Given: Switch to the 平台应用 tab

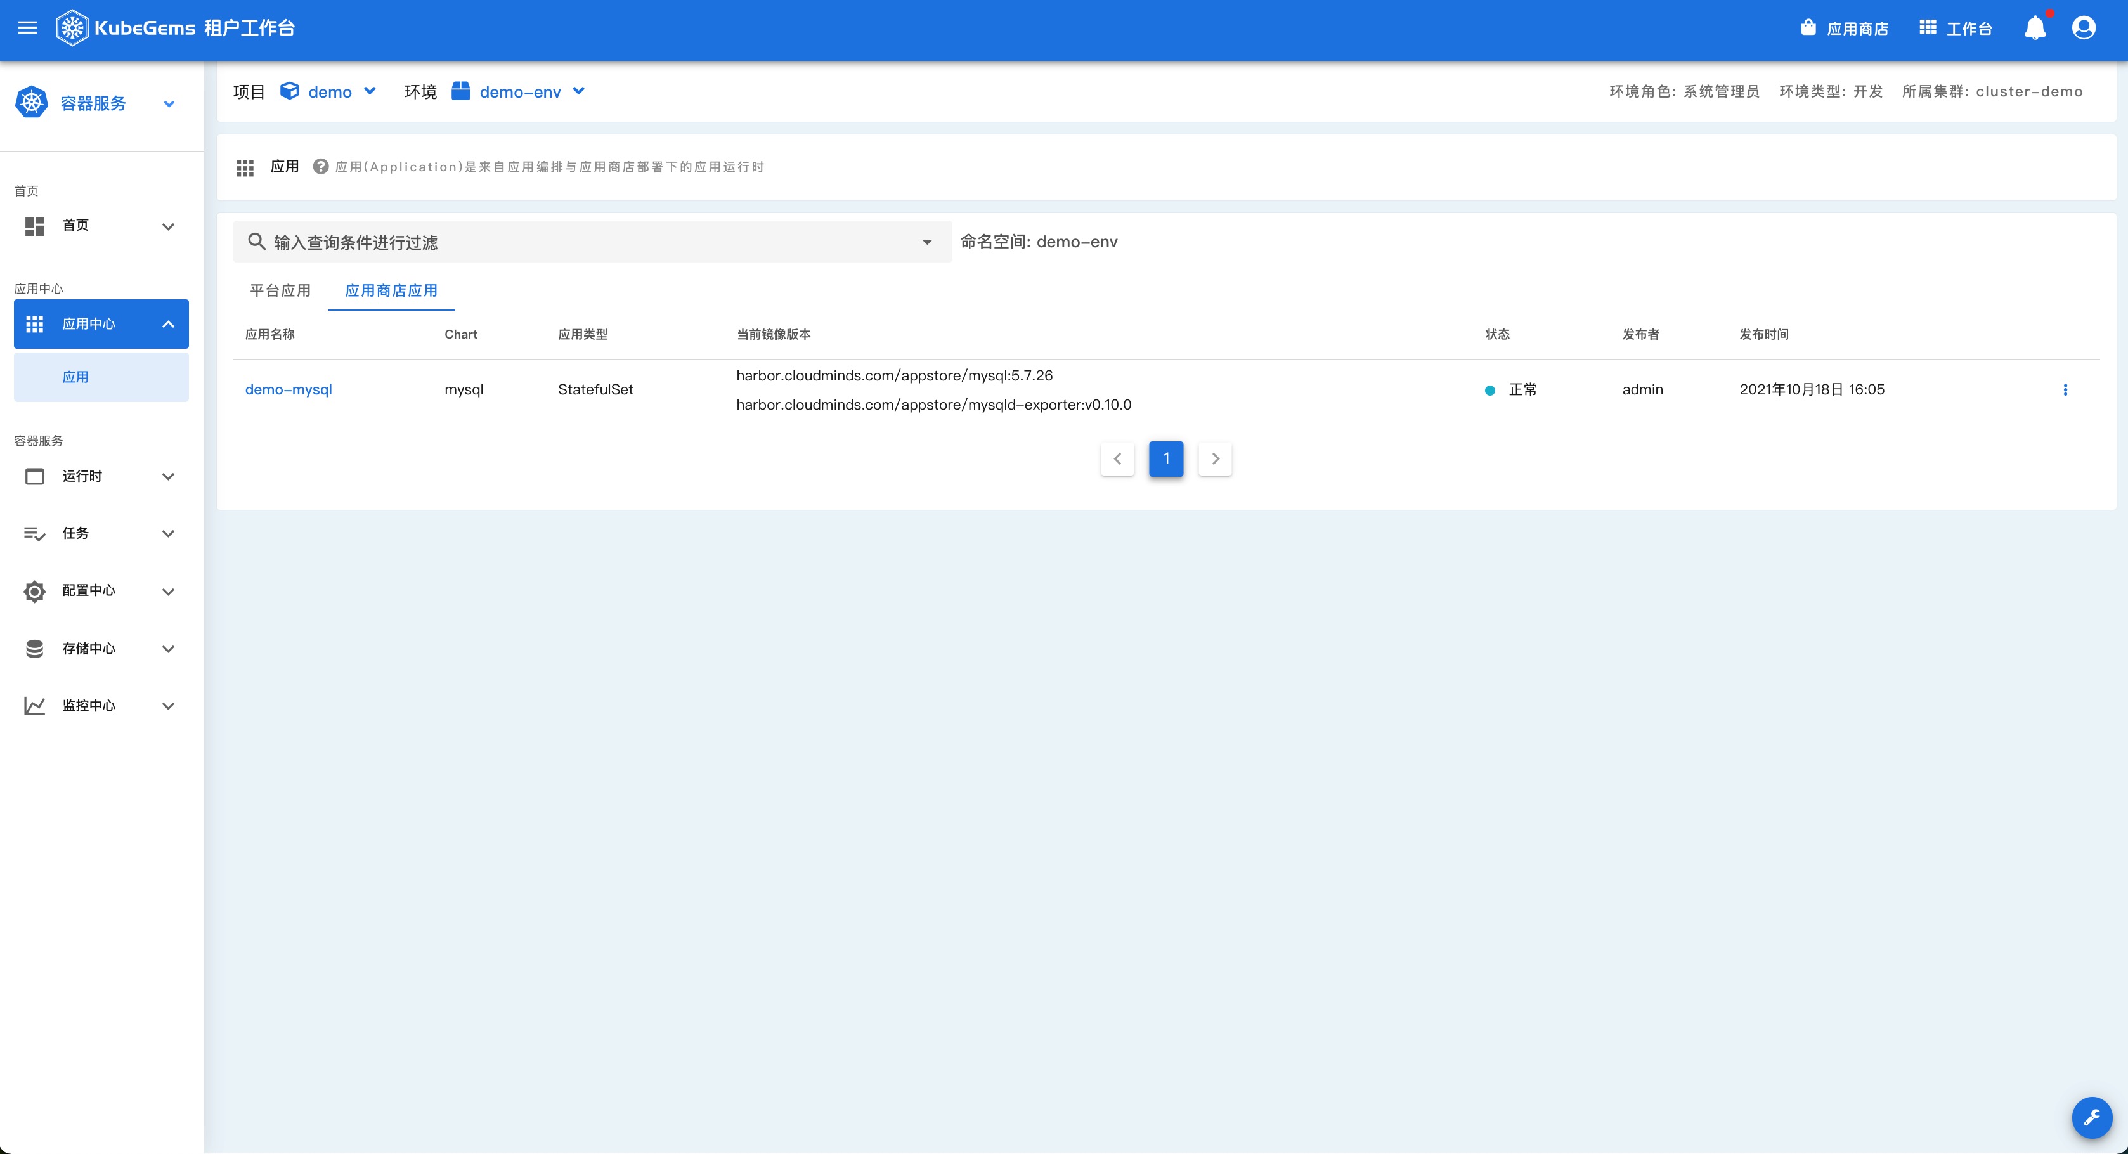Looking at the screenshot, I should 280,291.
